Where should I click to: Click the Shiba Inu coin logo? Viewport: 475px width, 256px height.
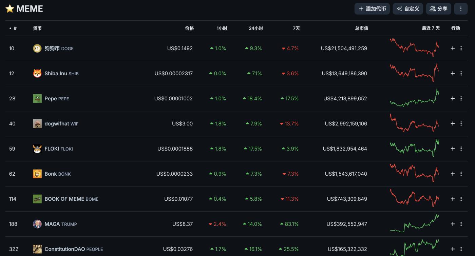(x=37, y=74)
